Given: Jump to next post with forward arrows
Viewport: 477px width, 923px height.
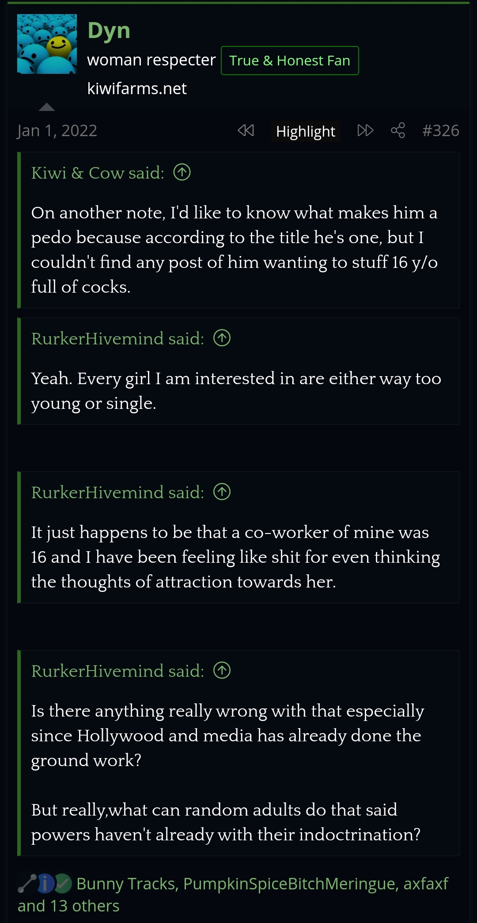Looking at the screenshot, I should pyautogui.click(x=365, y=130).
